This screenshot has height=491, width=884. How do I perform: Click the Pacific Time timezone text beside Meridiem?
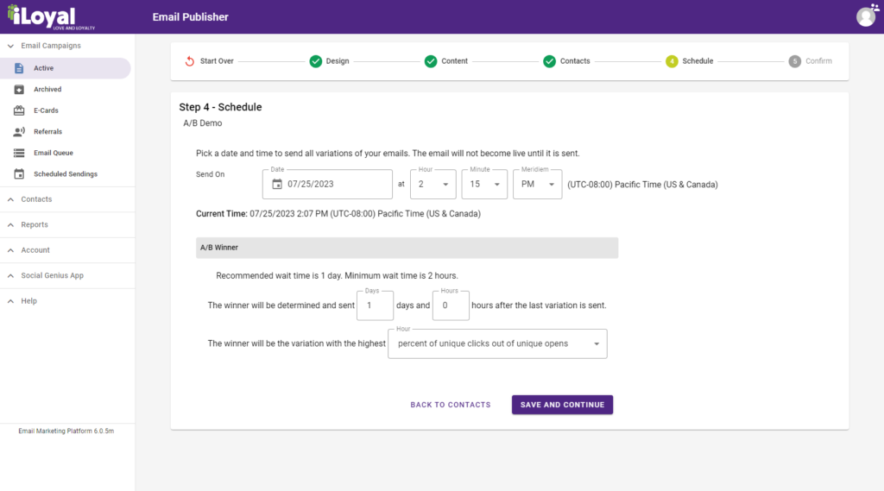tap(642, 185)
